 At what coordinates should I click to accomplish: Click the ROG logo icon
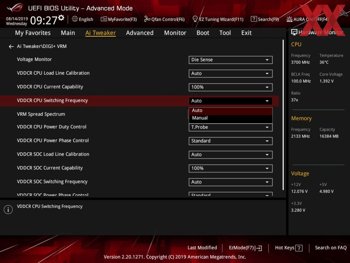coord(15,7)
